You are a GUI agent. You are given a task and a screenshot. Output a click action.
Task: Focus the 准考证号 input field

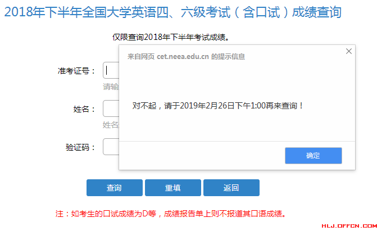111,70
